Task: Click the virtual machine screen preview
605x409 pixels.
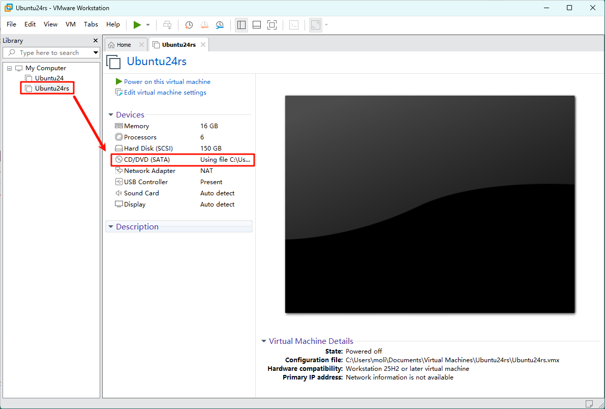Action: pos(430,205)
